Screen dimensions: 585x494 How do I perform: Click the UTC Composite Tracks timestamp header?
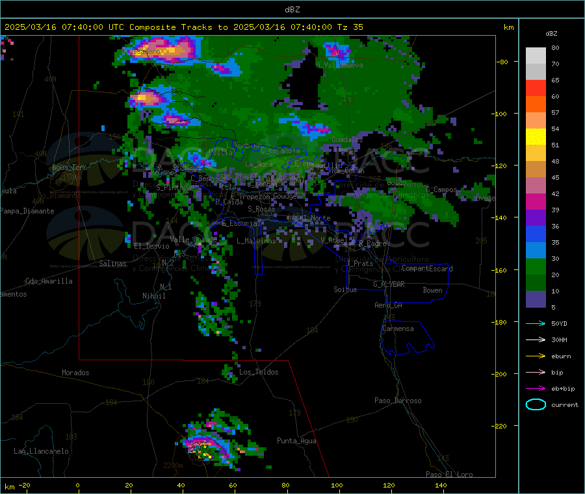[183, 27]
